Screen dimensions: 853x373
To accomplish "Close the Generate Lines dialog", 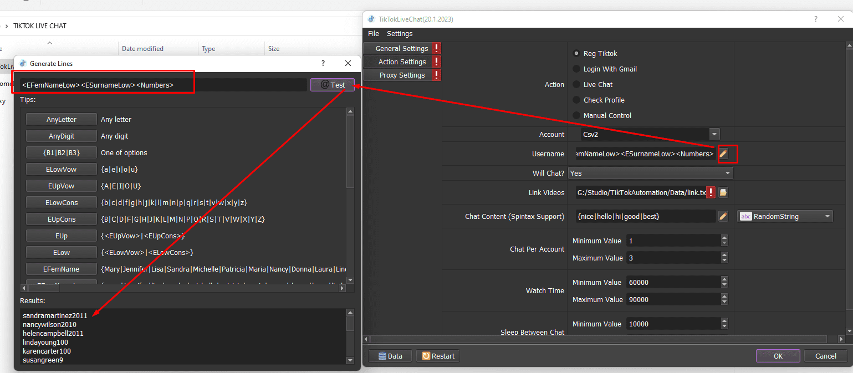I will pos(348,64).
